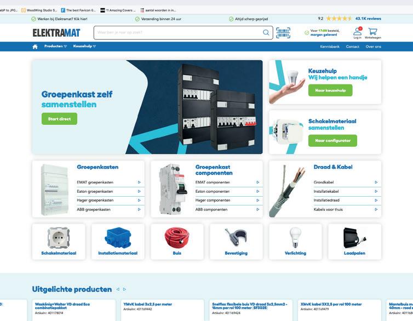Click the Verlichting bulb image
The width and height of the screenshot is (413, 321).
pos(295,238)
